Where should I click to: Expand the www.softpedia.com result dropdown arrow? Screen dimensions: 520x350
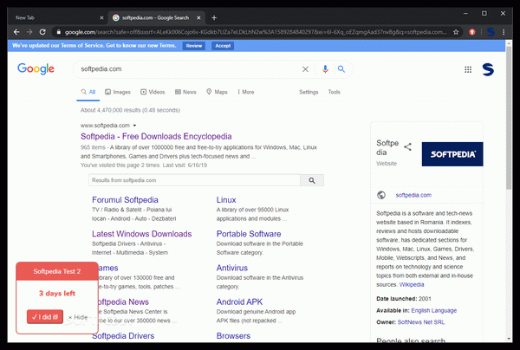click(134, 126)
